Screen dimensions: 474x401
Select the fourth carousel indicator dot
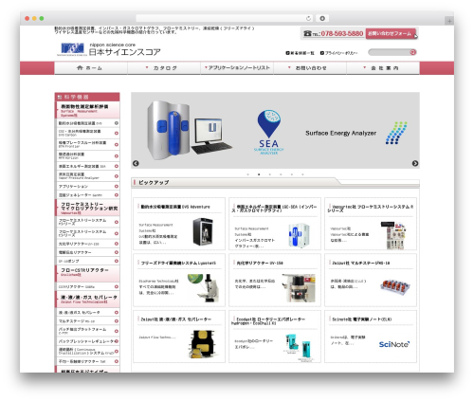pos(281,174)
